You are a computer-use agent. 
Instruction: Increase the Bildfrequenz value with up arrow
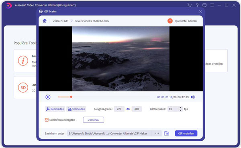pyautogui.click(x=180, y=108)
